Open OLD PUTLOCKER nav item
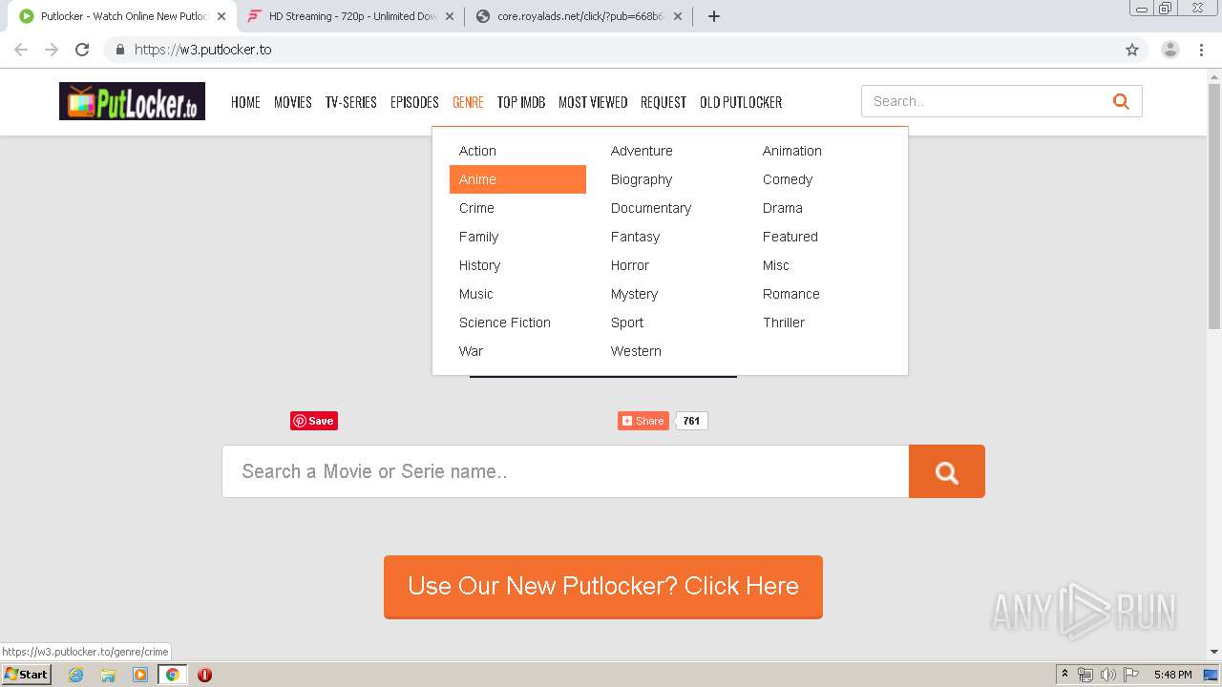Screen dimensions: 1222x687 (741, 102)
